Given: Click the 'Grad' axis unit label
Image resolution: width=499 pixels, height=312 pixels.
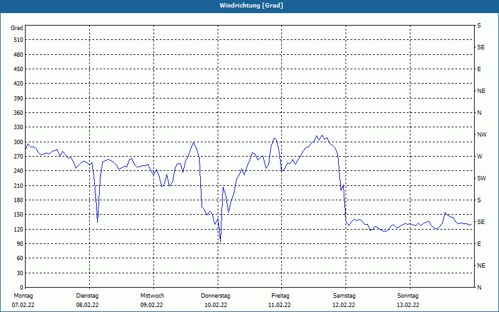Looking at the screenshot, I should 17,28.
